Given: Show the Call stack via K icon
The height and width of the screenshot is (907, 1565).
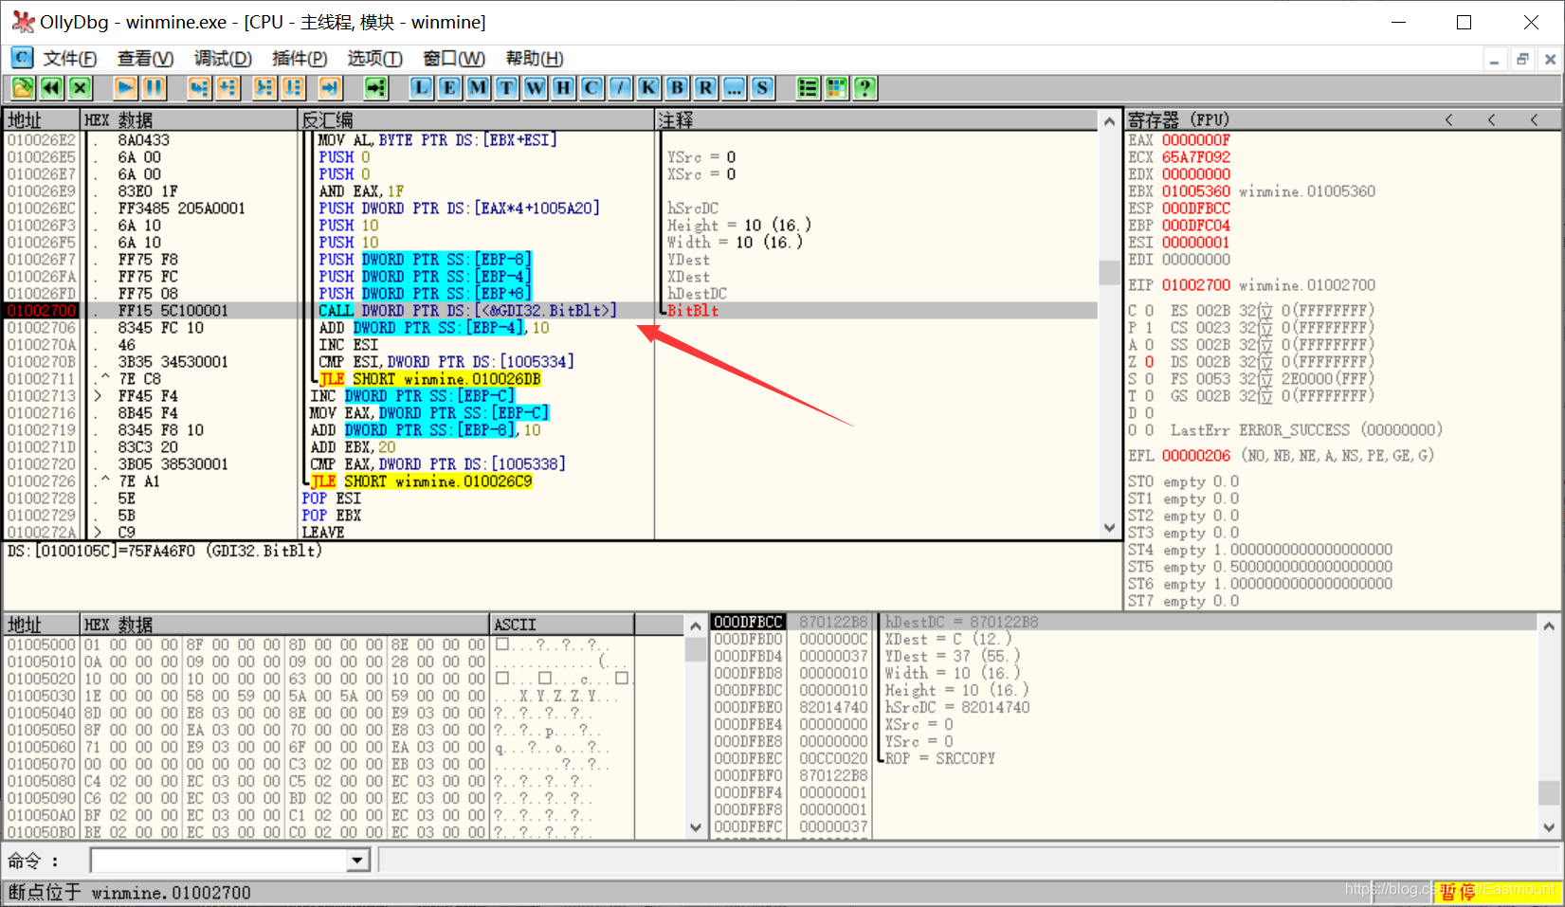Looking at the screenshot, I should (648, 88).
